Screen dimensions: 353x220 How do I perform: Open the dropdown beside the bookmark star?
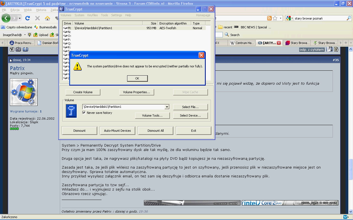[x=281, y=18]
